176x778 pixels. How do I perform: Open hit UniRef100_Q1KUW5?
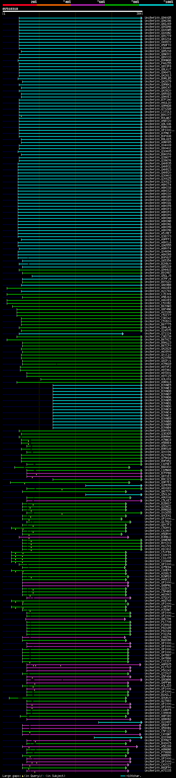(158, 30)
